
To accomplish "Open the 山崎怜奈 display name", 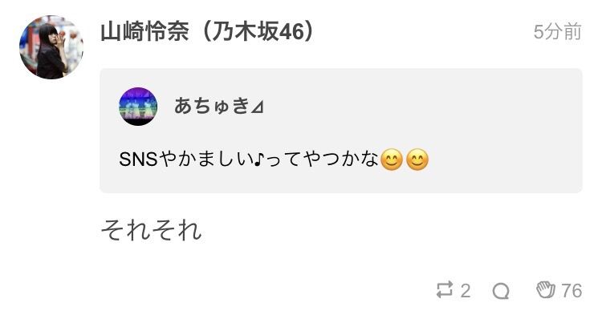I will coord(144,31).
